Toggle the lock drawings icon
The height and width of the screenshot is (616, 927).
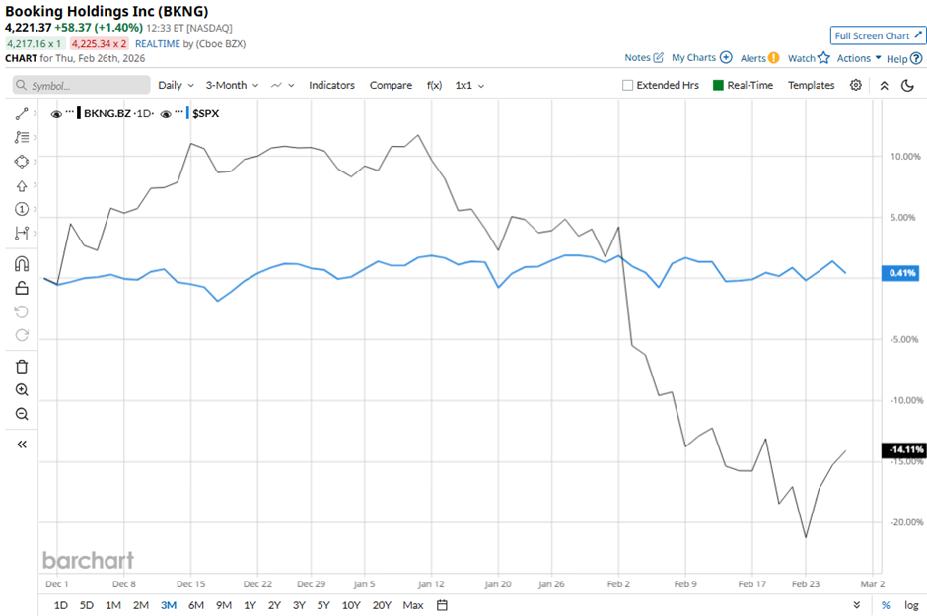click(22, 288)
